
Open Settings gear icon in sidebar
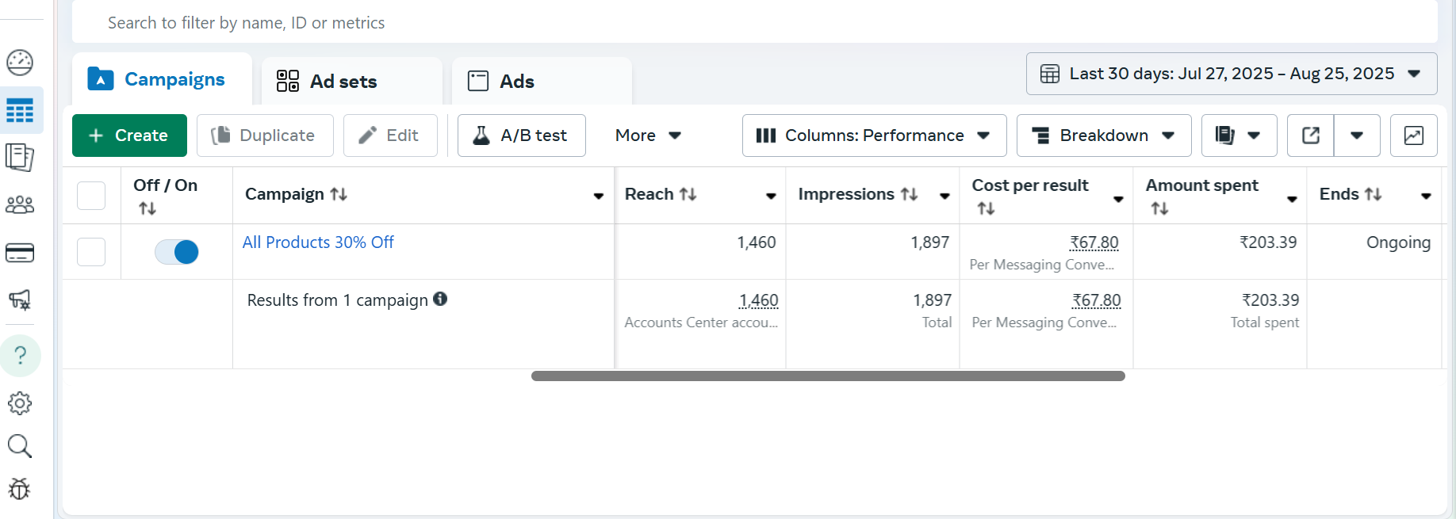pos(20,403)
